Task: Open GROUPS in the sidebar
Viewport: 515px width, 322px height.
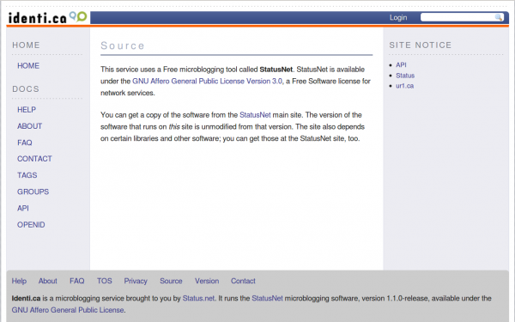Action: (33, 191)
